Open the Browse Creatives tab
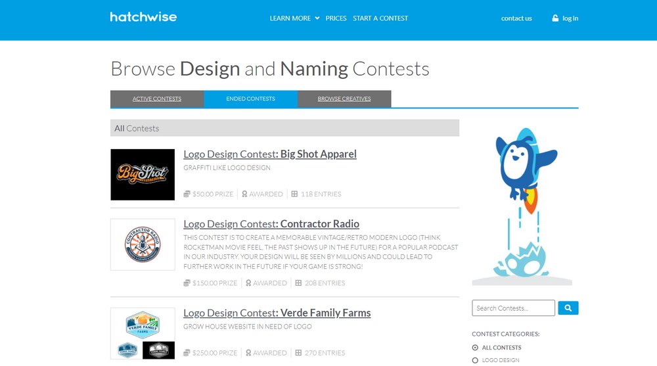The height and width of the screenshot is (366, 657). (x=344, y=99)
